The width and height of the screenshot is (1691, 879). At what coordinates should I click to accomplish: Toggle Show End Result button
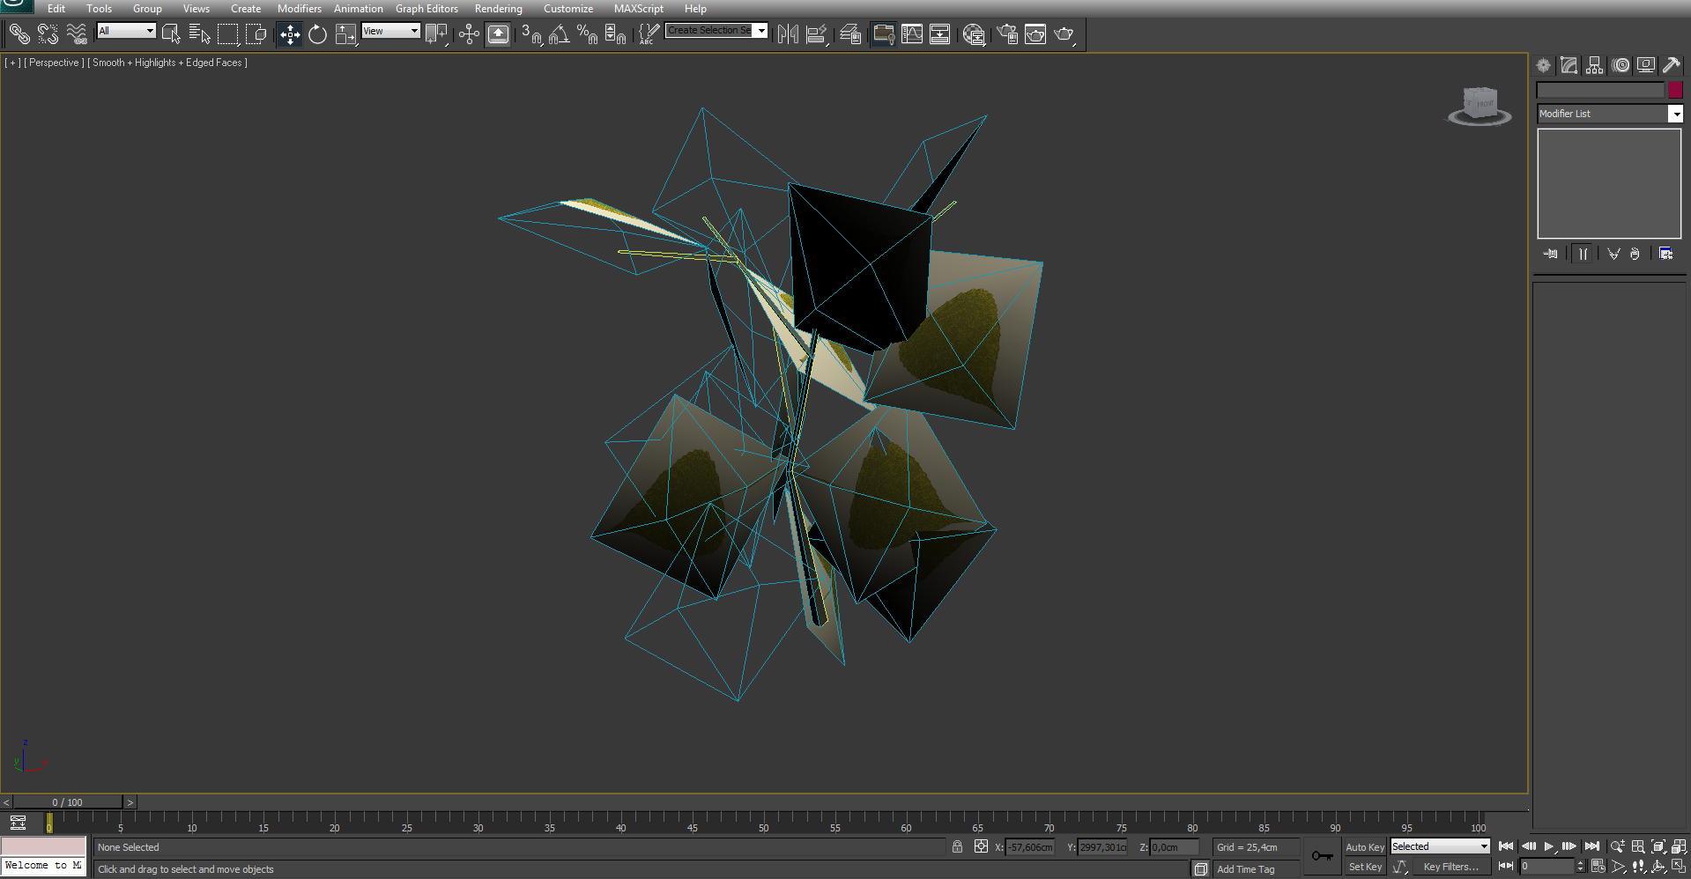pyautogui.click(x=1583, y=254)
